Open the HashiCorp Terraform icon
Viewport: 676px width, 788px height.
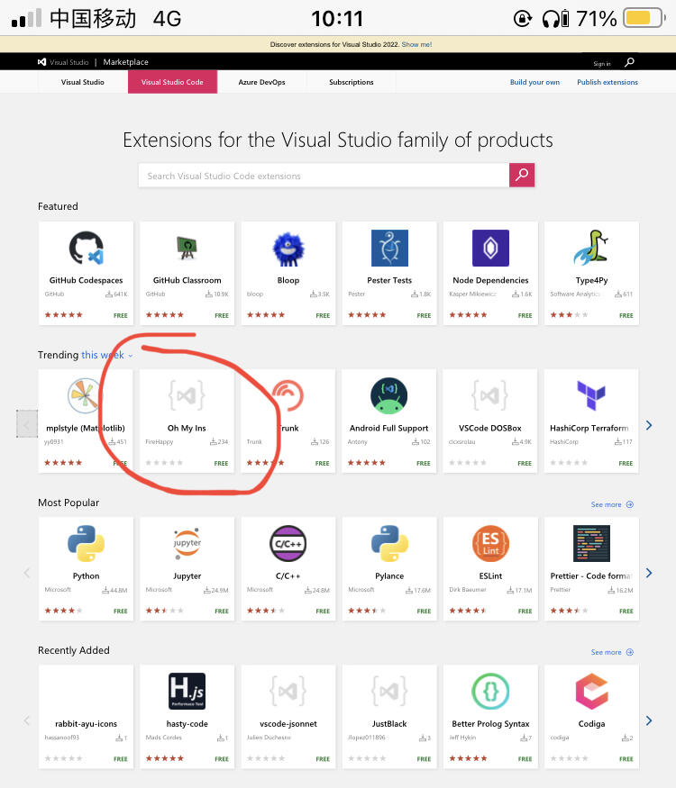click(x=591, y=395)
